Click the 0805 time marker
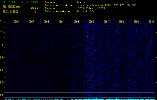Viewport: 157px width, 100px height. 76,22
